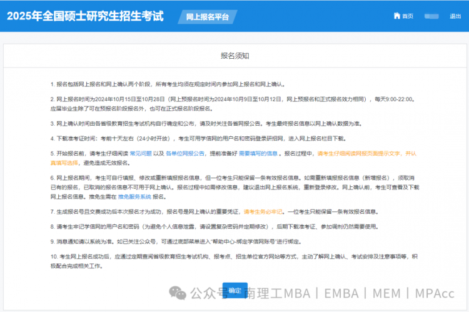Click item 1 text about 网上报名和网上确认两个阶段
This screenshot has height=312, width=469.
168,84
